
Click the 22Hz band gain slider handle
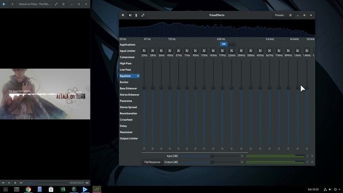coord(144,88)
